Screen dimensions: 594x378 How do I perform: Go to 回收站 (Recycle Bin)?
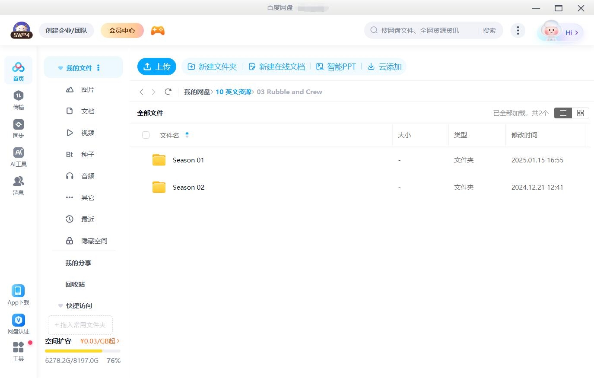tap(74, 284)
